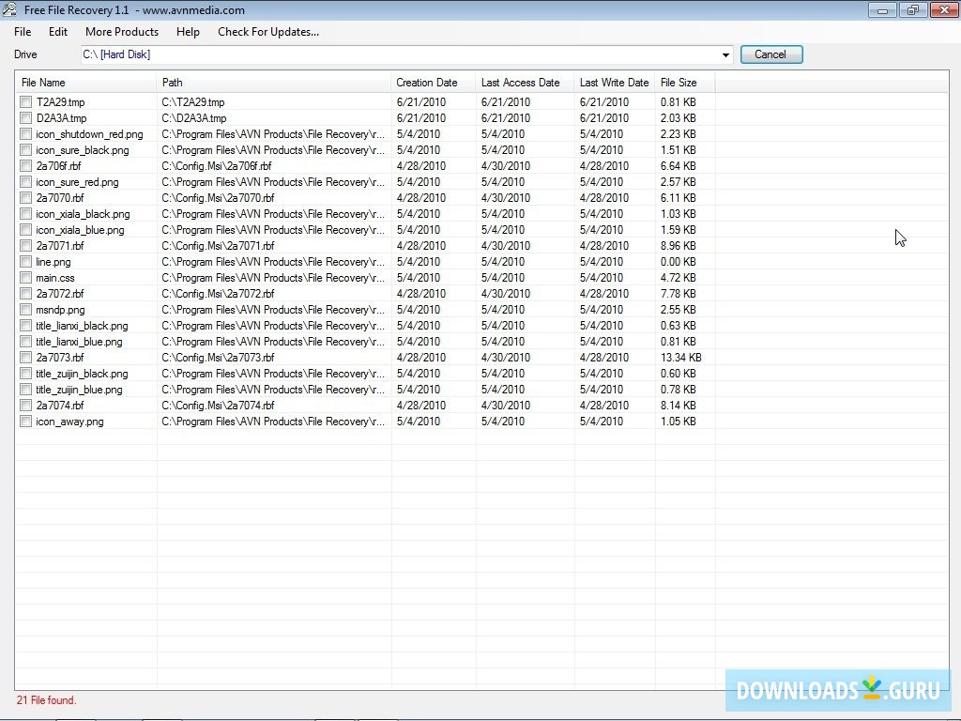Screen dimensions: 961x721
Task: Click the 13.34 KB file size cell
Action: point(681,358)
